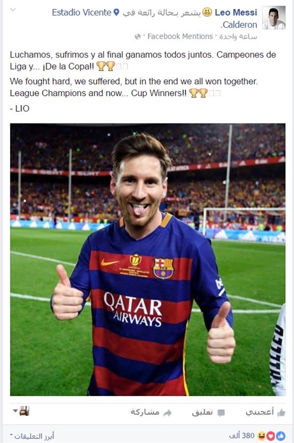
Task: Open the post options chevron menu
Action: 13,10
